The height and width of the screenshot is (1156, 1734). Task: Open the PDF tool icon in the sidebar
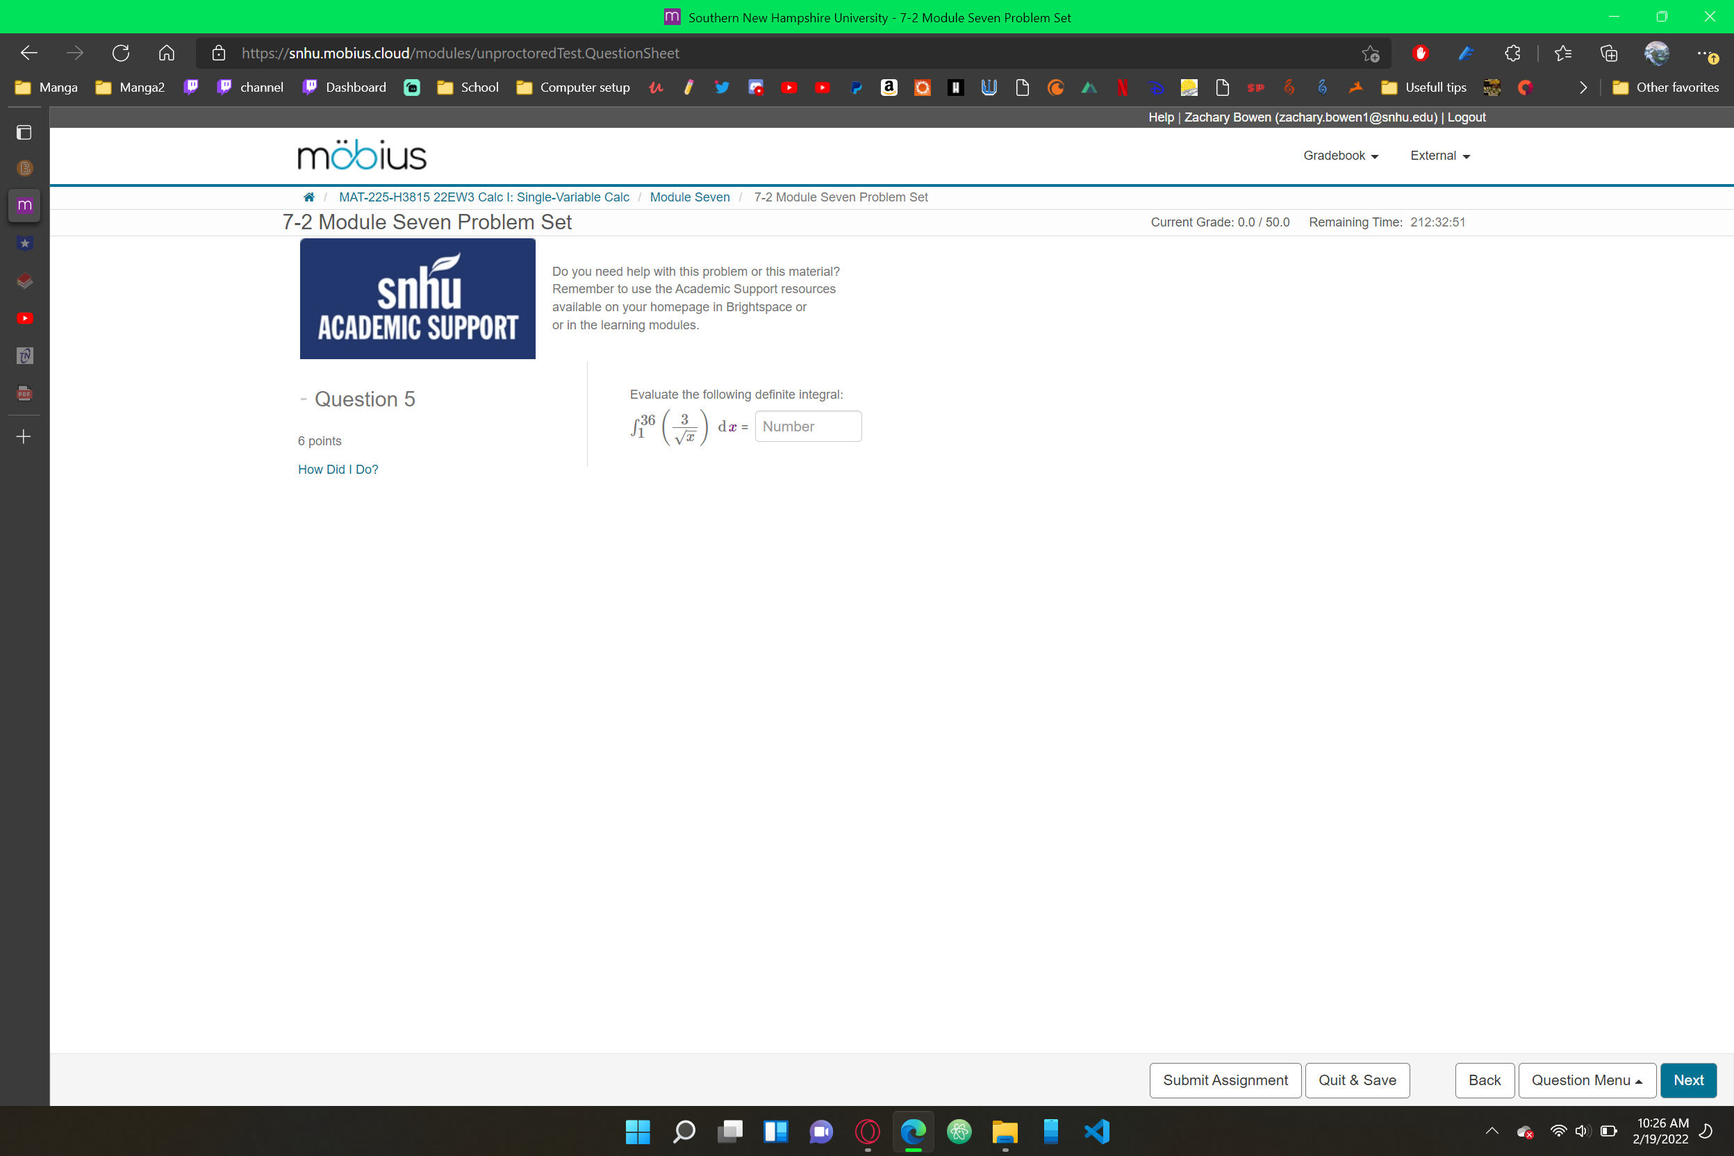24,393
